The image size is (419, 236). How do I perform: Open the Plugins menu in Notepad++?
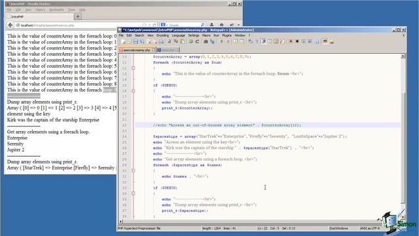(227, 35)
